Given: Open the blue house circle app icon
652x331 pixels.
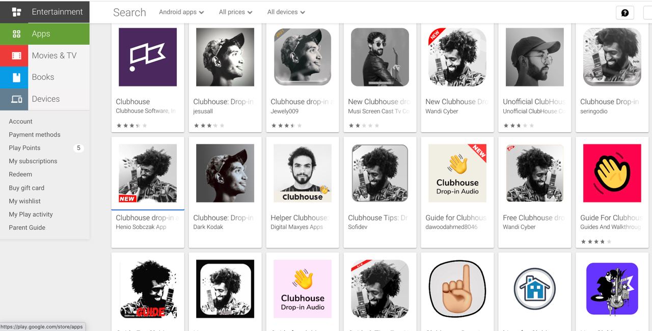Looking at the screenshot, I should tap(535, 288).
